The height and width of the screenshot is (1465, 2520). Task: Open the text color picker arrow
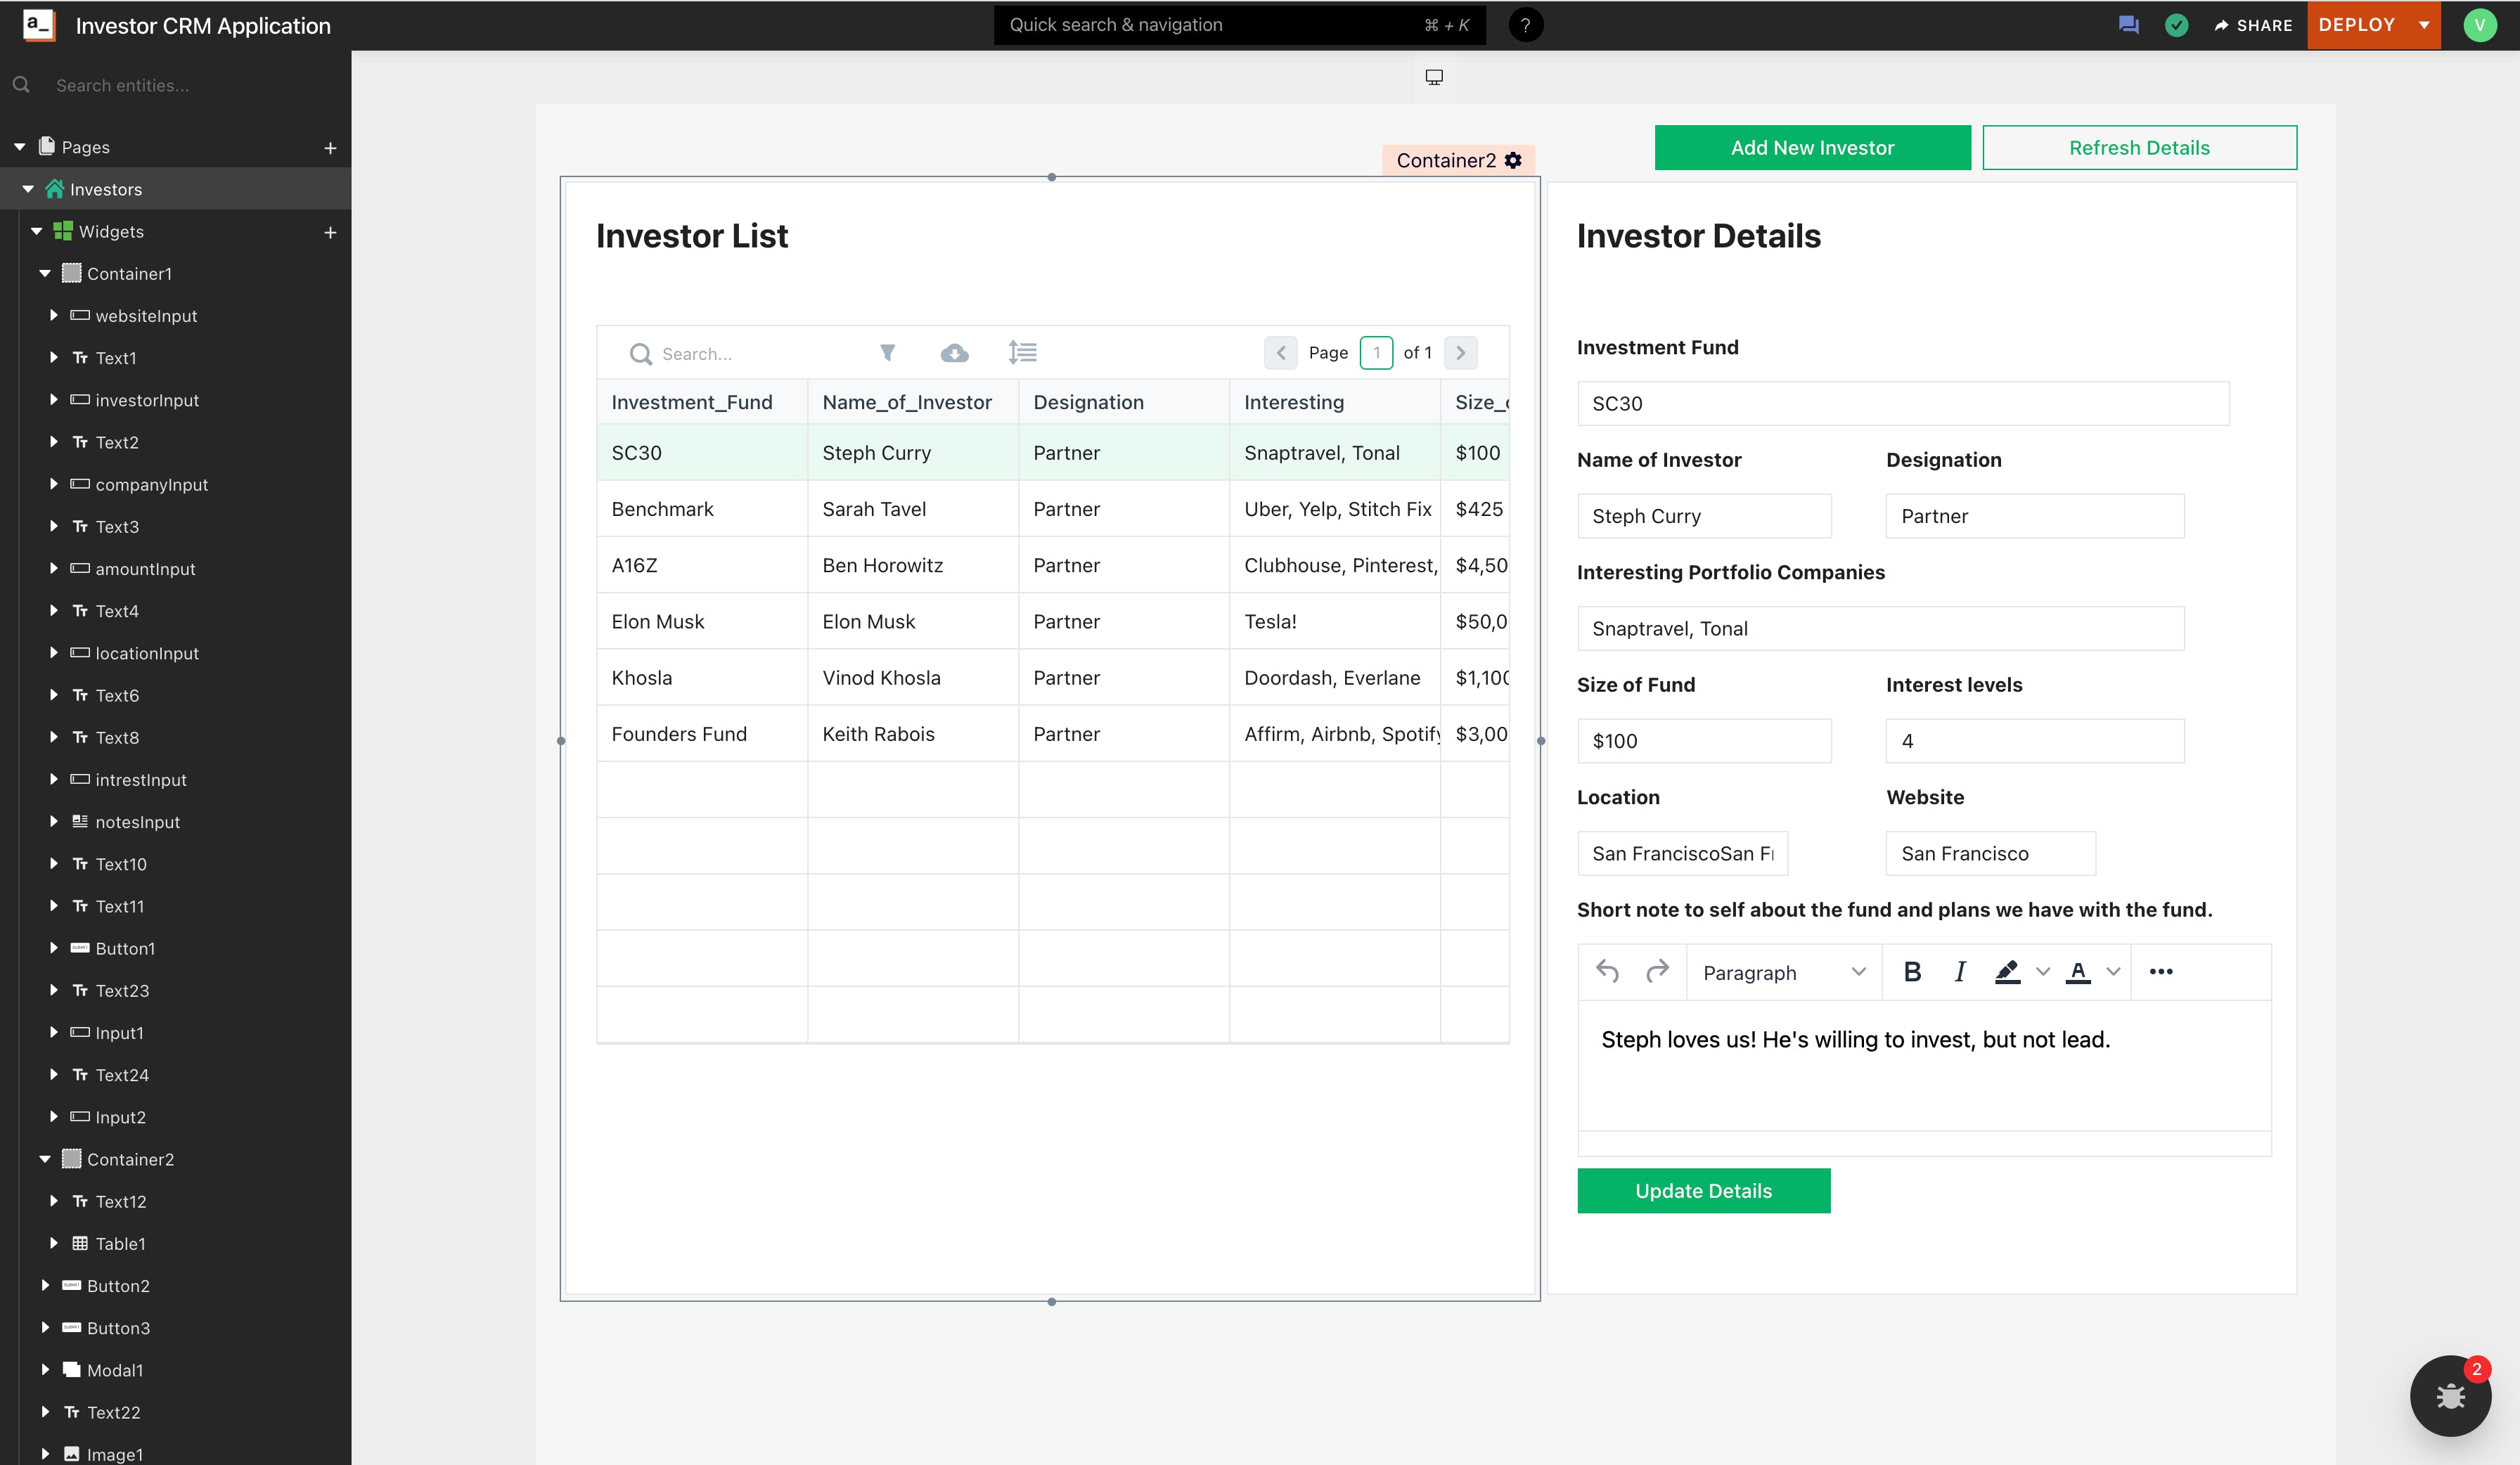[2113, 971]
